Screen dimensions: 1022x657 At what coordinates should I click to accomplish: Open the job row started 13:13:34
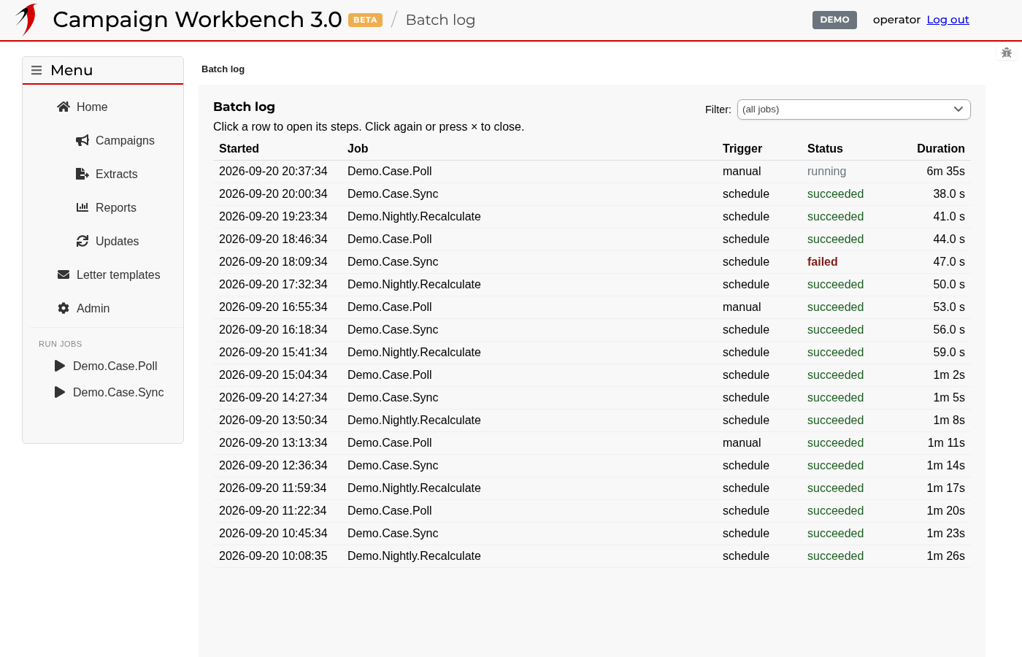tap(592, 443)
